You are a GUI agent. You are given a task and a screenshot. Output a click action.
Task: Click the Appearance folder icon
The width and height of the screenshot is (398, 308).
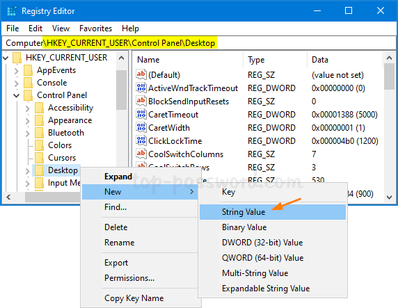click(x=39, y=120)
